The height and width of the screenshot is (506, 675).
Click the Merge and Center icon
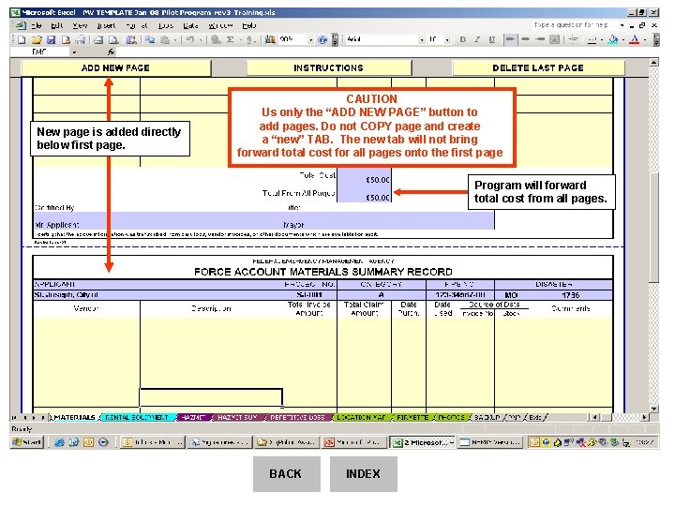(x=554, y=39)
